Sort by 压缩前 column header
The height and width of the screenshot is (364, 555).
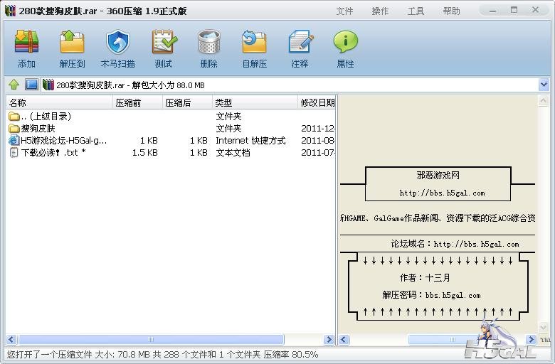pyautogui.click(x=138, y=102)
